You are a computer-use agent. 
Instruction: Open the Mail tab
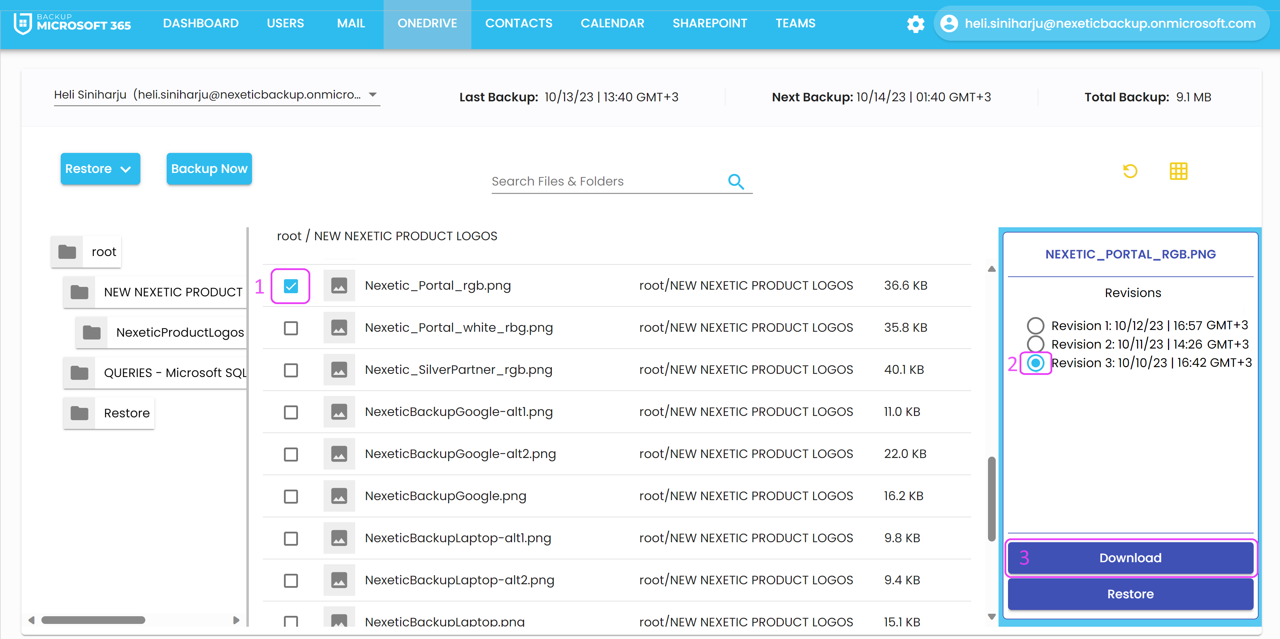[x=351, y=23]
